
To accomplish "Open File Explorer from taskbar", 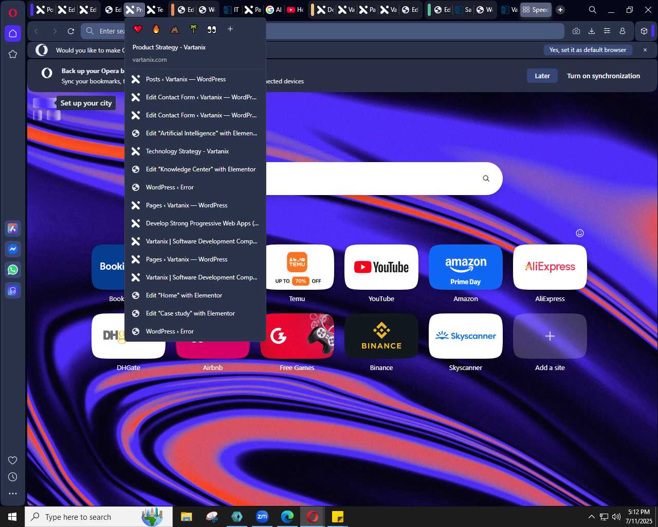I will [186, 517].
